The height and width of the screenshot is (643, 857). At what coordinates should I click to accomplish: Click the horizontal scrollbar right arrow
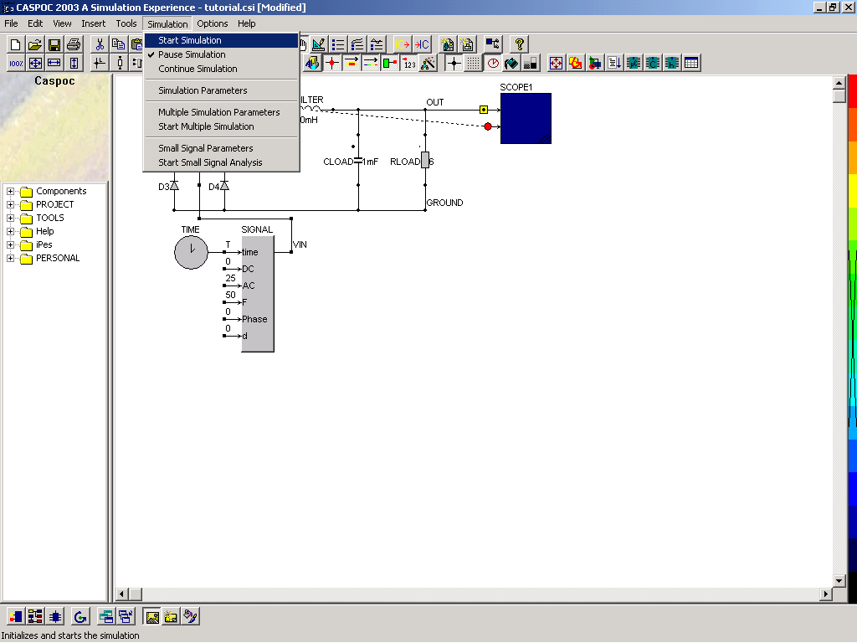coord(826,594)
